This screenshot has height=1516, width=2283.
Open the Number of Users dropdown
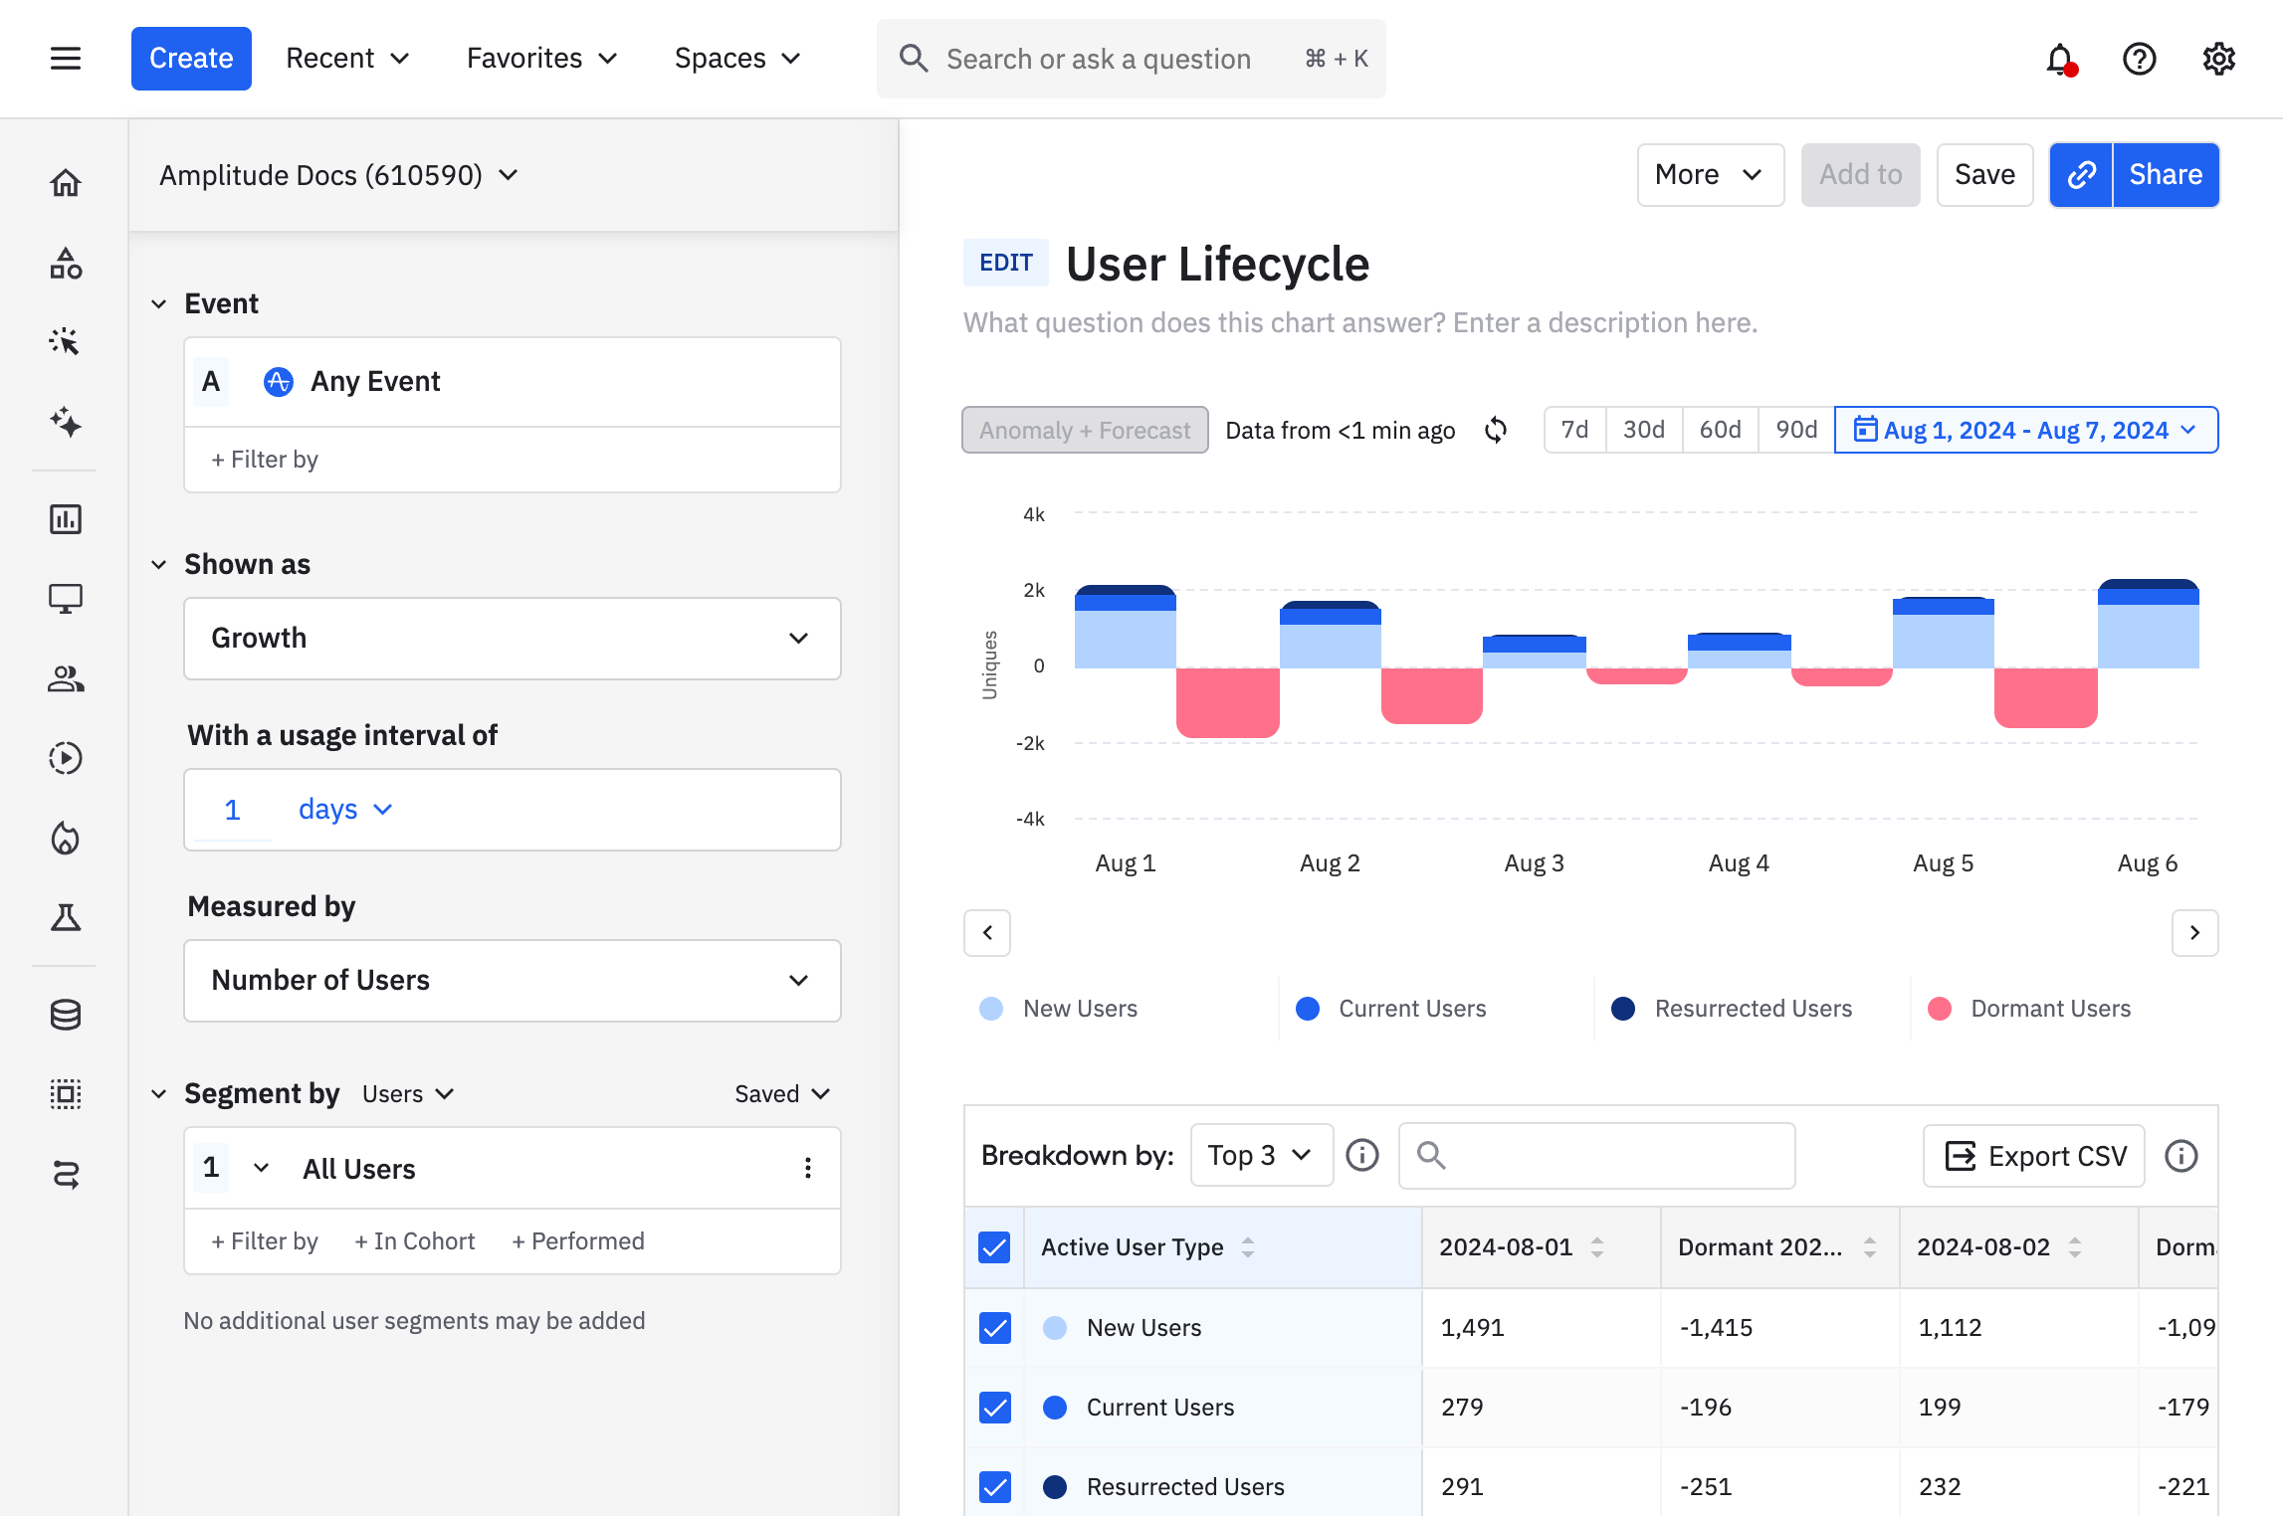click(512, 981)
